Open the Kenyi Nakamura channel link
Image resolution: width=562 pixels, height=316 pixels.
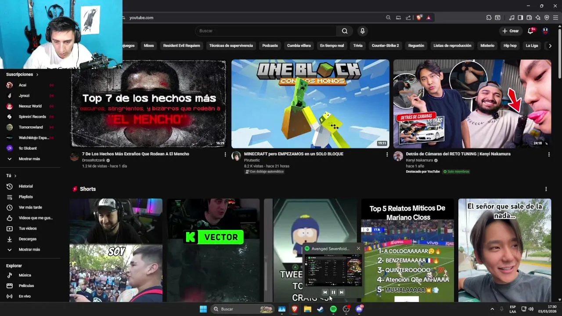pyautogui.click(x=419, y=160)
